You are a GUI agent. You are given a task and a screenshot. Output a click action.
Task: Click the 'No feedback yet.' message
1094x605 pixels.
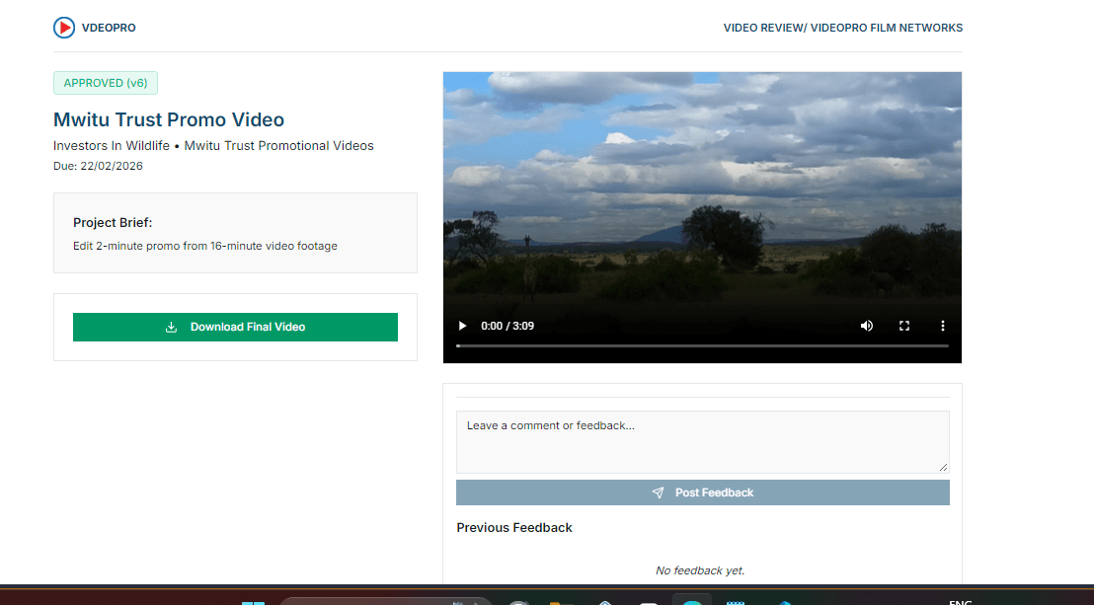click(700, 570)
